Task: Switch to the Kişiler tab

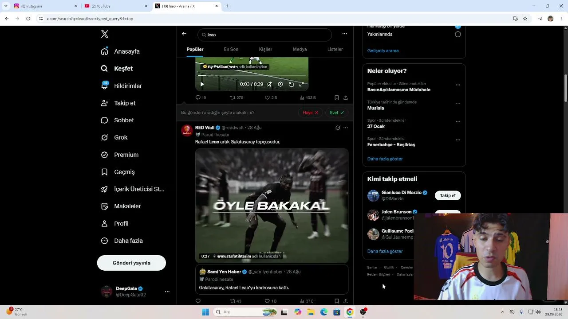Action: pyautogui.click(x=265, y=49)
